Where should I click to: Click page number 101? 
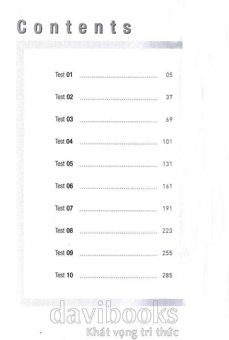pos(167,142)
